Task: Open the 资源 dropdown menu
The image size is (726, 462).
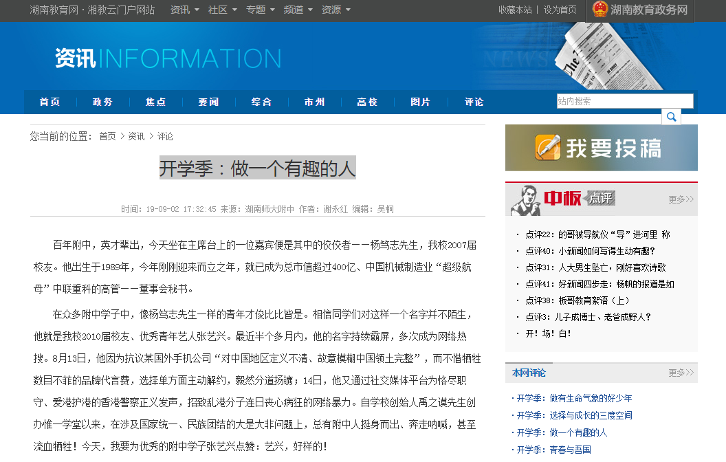Action: tap(335, 10)
